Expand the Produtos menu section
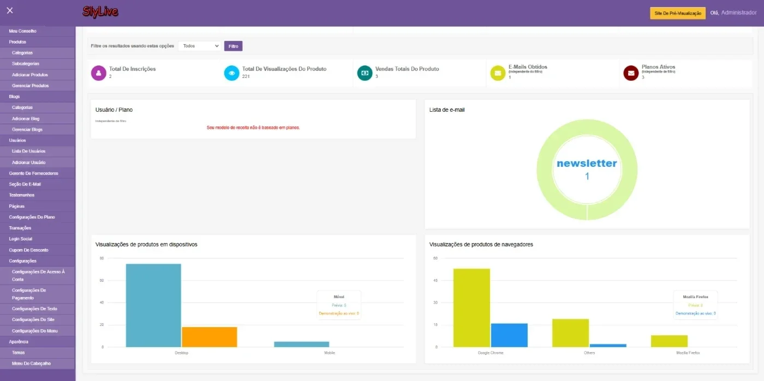The width and height of the screenshot is (764, 381). 37,42
